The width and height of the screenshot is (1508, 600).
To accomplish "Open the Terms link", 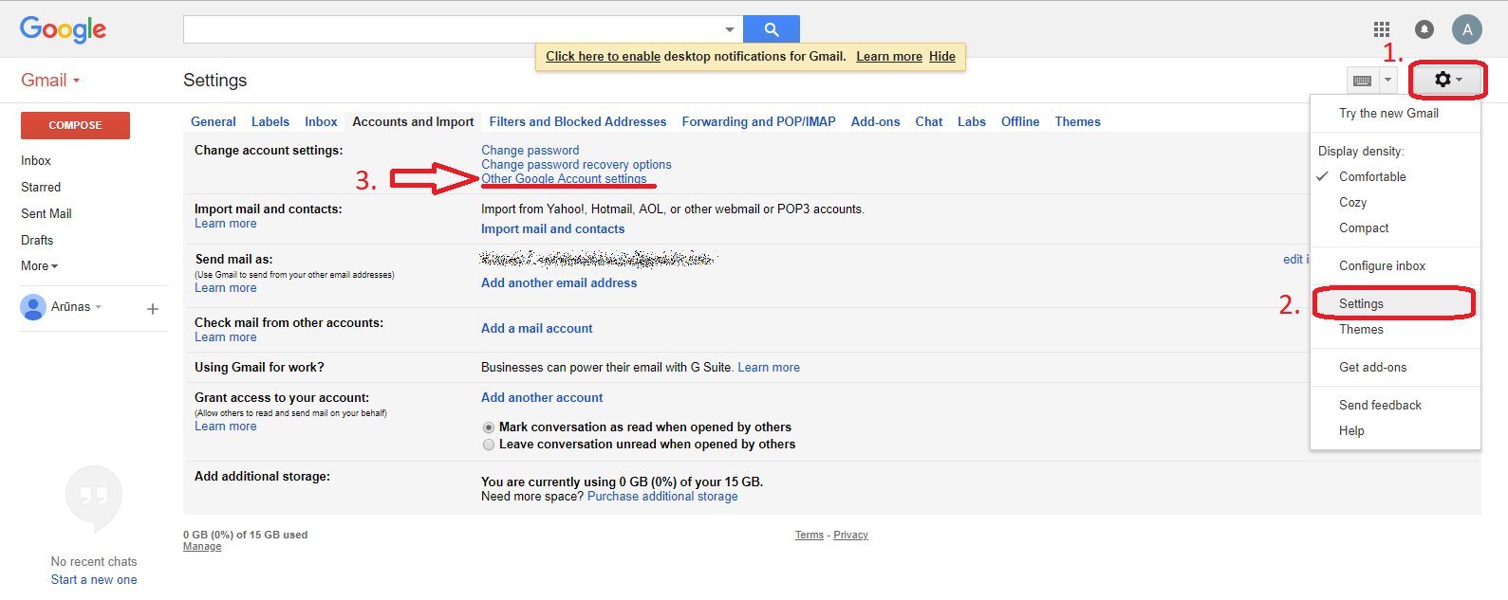I will point(810,536).
